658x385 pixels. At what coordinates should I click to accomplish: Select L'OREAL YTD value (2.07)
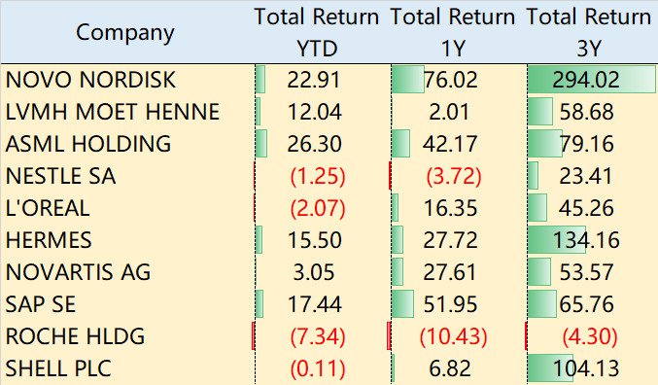[x=318, y=208]
